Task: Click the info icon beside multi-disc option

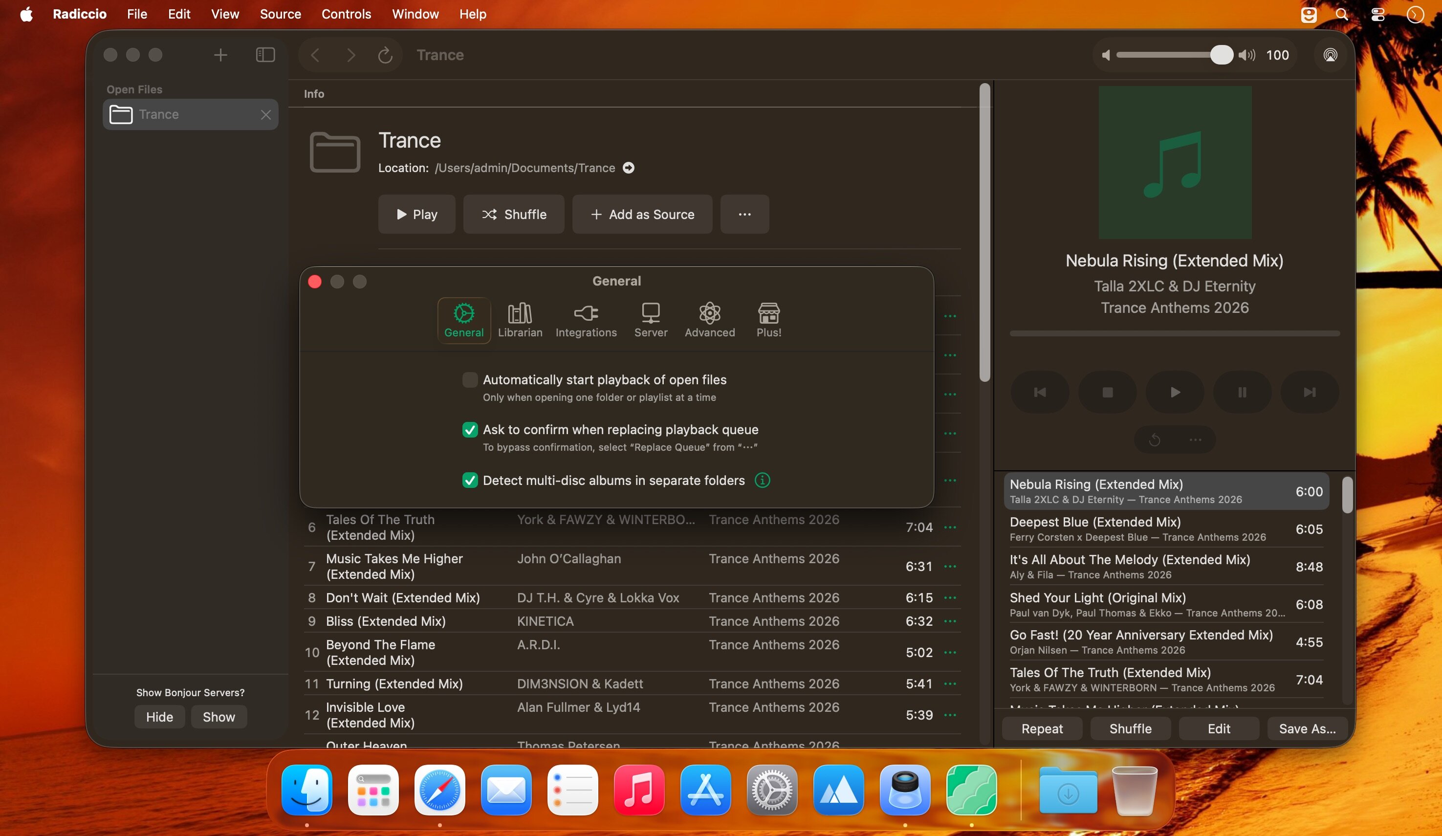Action: click(x=762, y=480)
